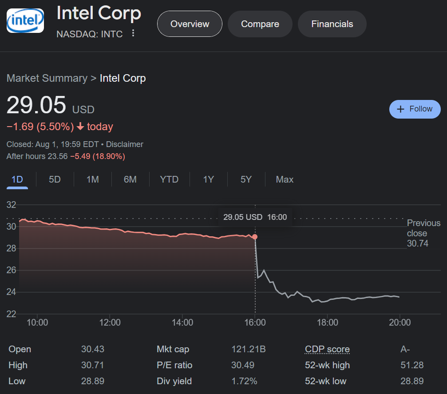Show the 1Y chart range
Screen dimensions: 447x394
click(208, 179)
